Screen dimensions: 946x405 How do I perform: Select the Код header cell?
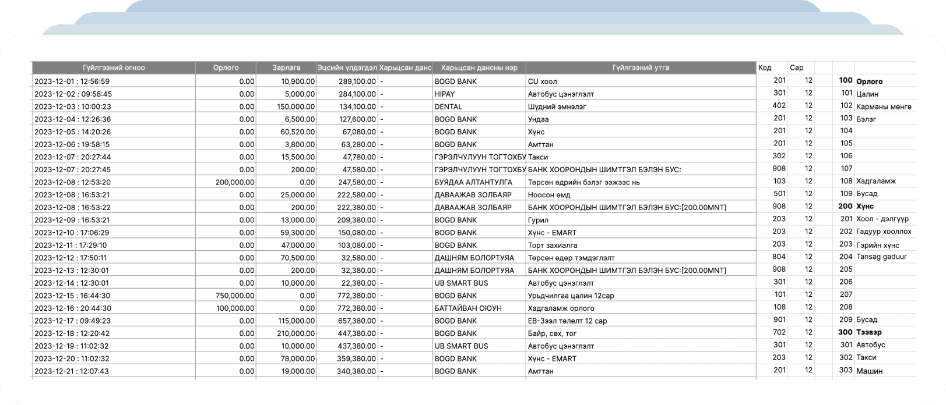click(765, 67)
